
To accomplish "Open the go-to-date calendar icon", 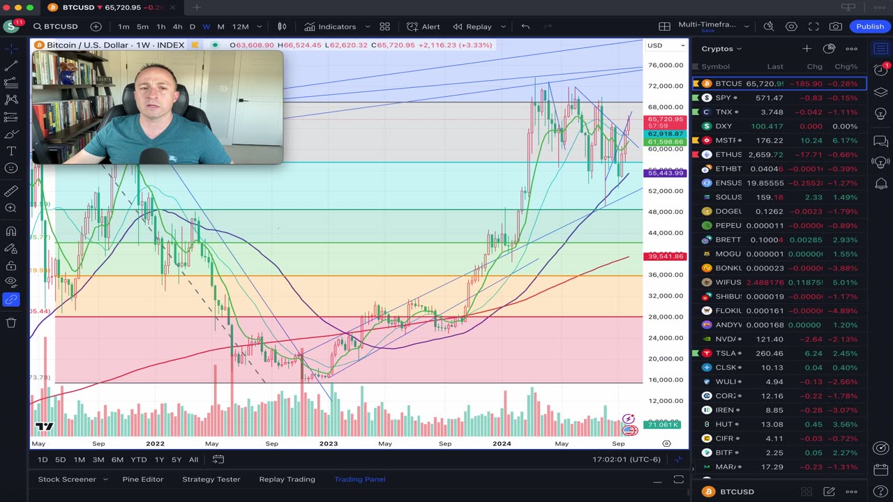I will [x=218, y=459].
